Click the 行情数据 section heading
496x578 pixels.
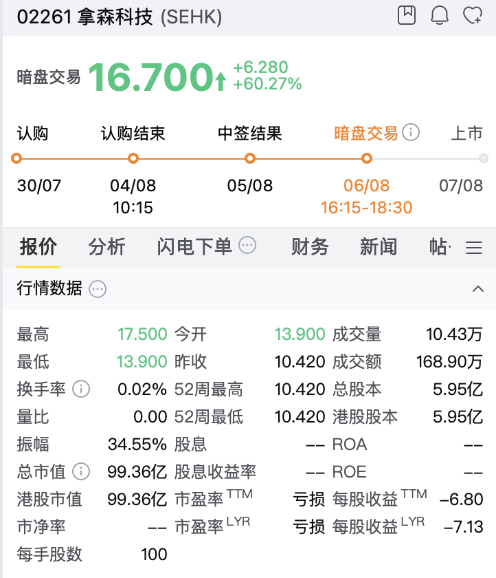tap(49, 288)
